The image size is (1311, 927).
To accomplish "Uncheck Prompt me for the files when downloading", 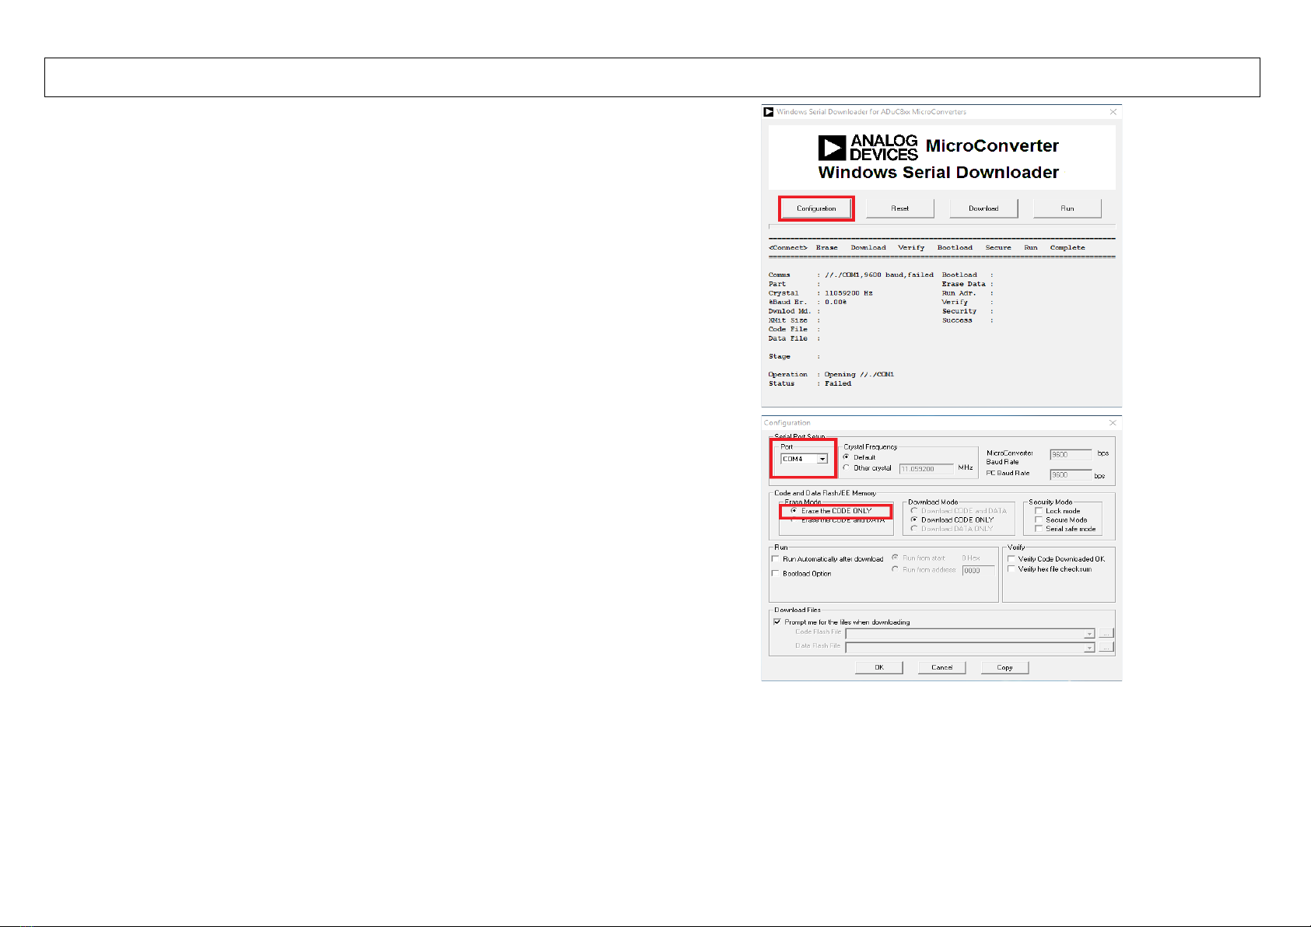I will (x=777, y=622).
